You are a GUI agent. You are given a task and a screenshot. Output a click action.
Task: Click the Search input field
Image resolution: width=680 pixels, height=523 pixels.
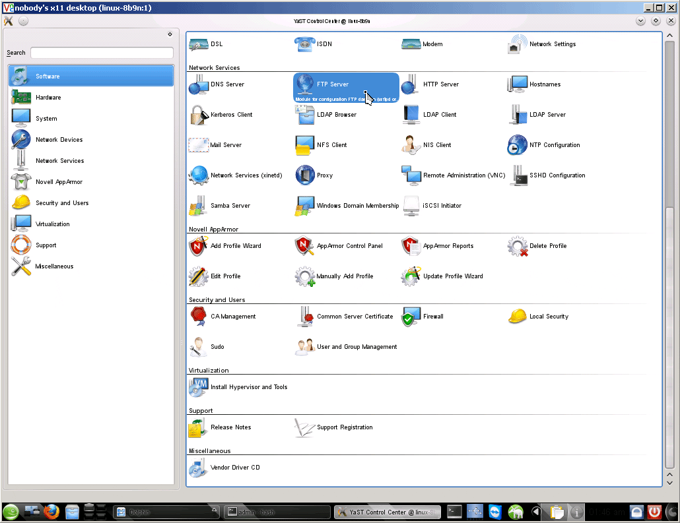[x=102, y=53]
